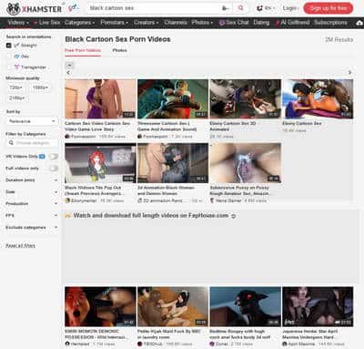The height and width of the screenshot is (349, 364).
Task: Select the 1080p+ minimum quality
Action: coord(40,87)
